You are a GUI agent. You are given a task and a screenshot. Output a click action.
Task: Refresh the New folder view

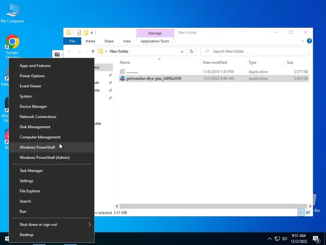191,51
